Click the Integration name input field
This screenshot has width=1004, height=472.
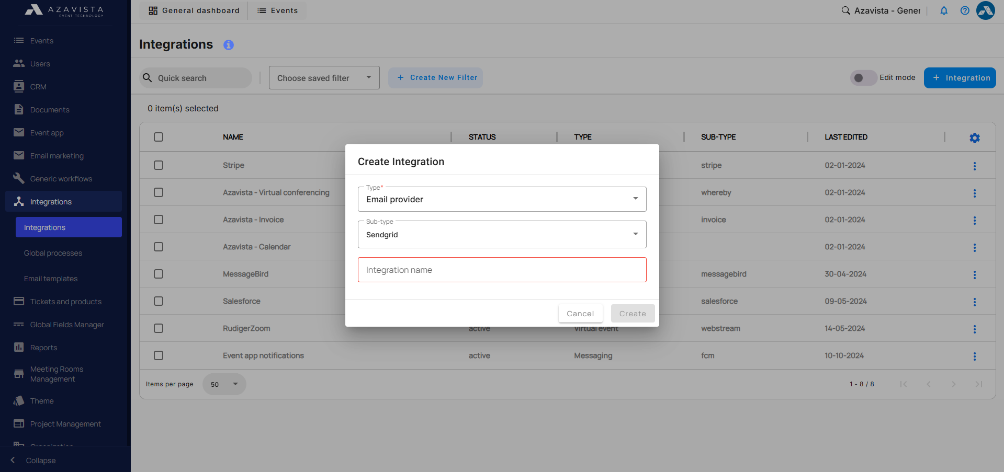502,270
